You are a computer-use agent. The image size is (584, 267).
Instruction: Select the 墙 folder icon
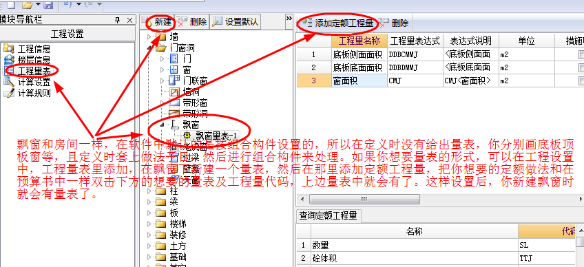pos(160,37)
